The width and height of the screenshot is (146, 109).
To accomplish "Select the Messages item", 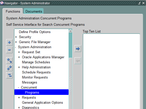I will coord(30,82).
